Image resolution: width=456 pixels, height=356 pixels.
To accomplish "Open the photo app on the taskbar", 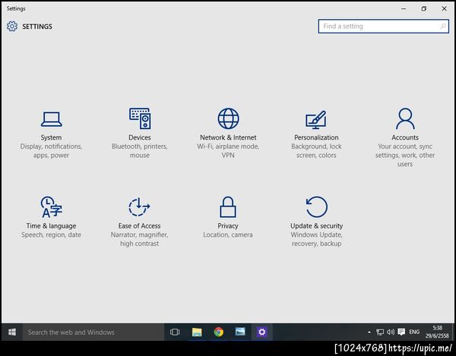I will [x=240, y=332].
